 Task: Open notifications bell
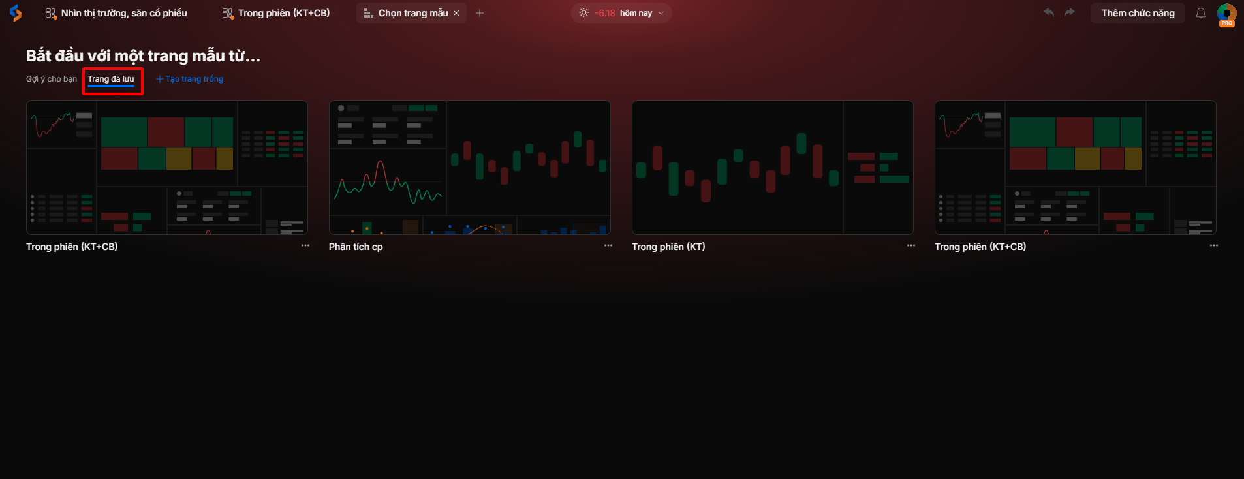(1200, 13)
